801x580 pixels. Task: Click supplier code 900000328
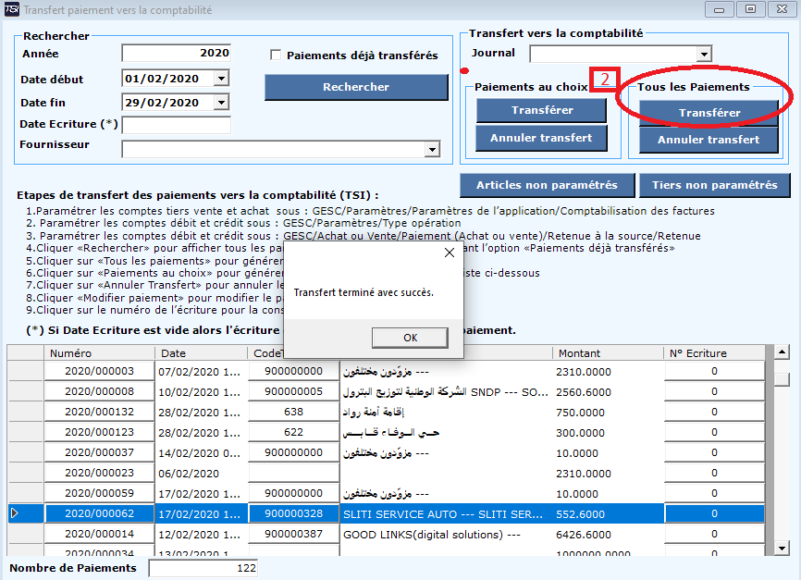294,513
